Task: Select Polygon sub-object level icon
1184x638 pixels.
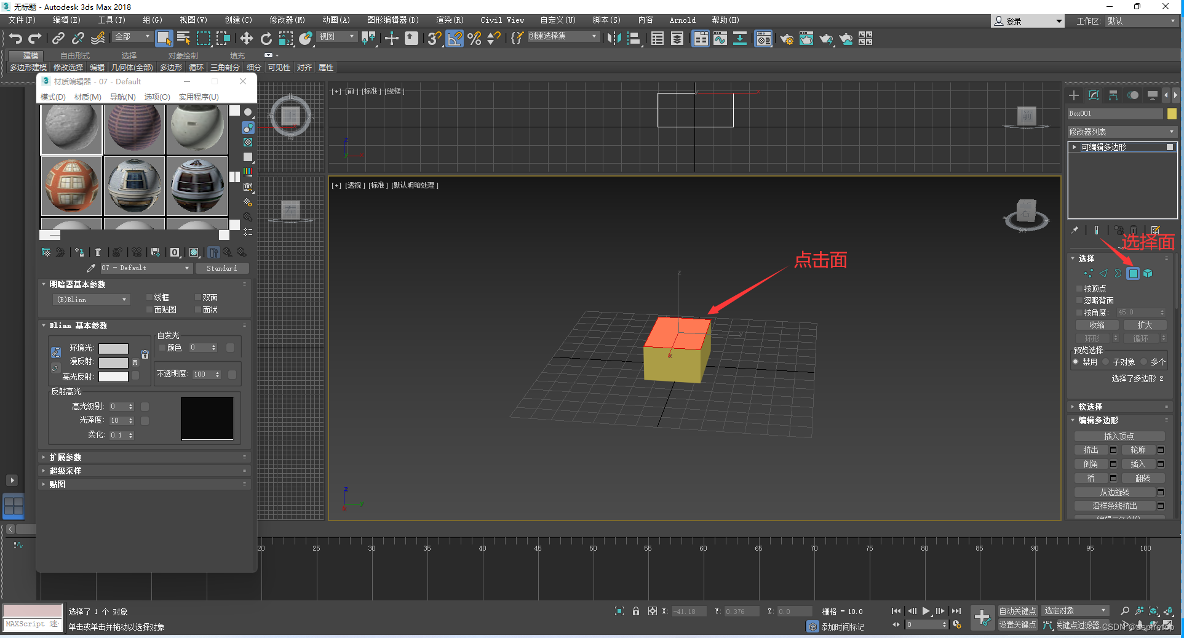Action: pyautogui.click(x=1133, y=273)
